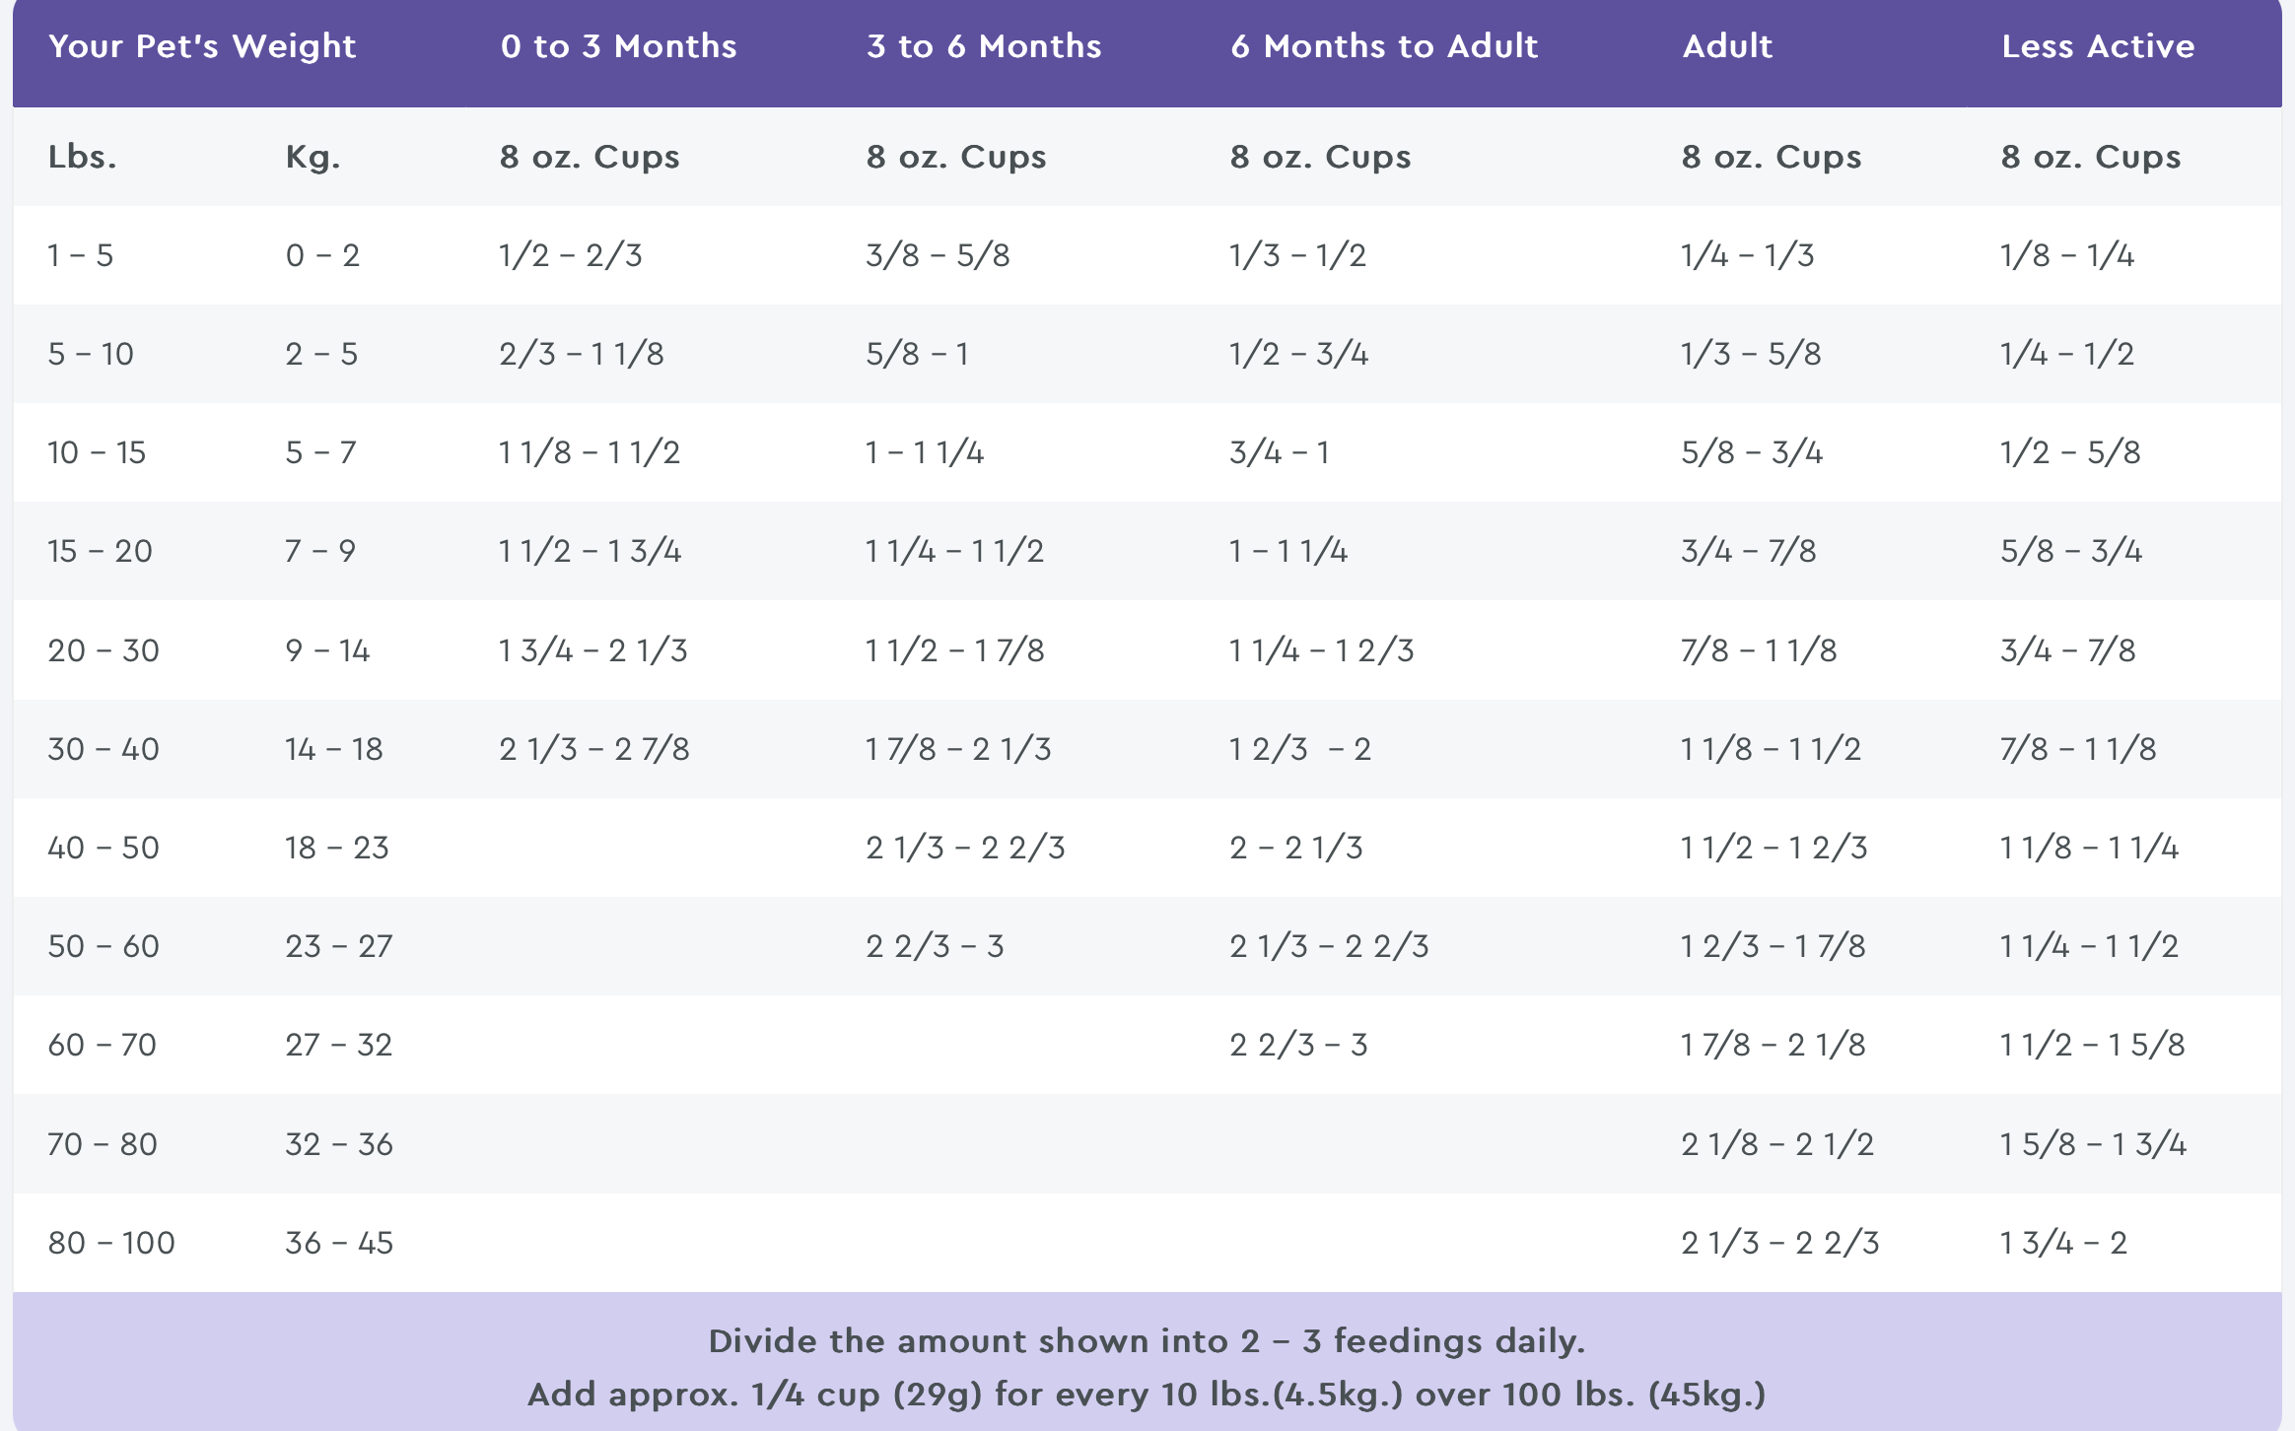The image size is (2295, 1431).
Task: Click the "Kg." subheader label
Action: [x=313, y=157]
